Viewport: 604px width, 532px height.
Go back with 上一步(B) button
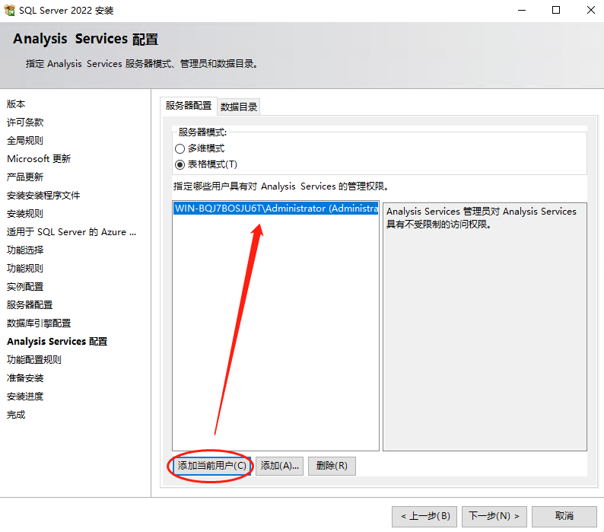pos(424,516)
